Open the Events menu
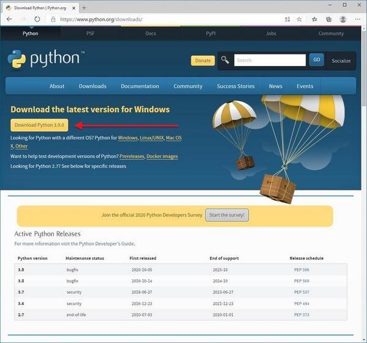Image resolution: width=367 pixels, height=343 pixels. pyautogui.click(x=305, y=86)
